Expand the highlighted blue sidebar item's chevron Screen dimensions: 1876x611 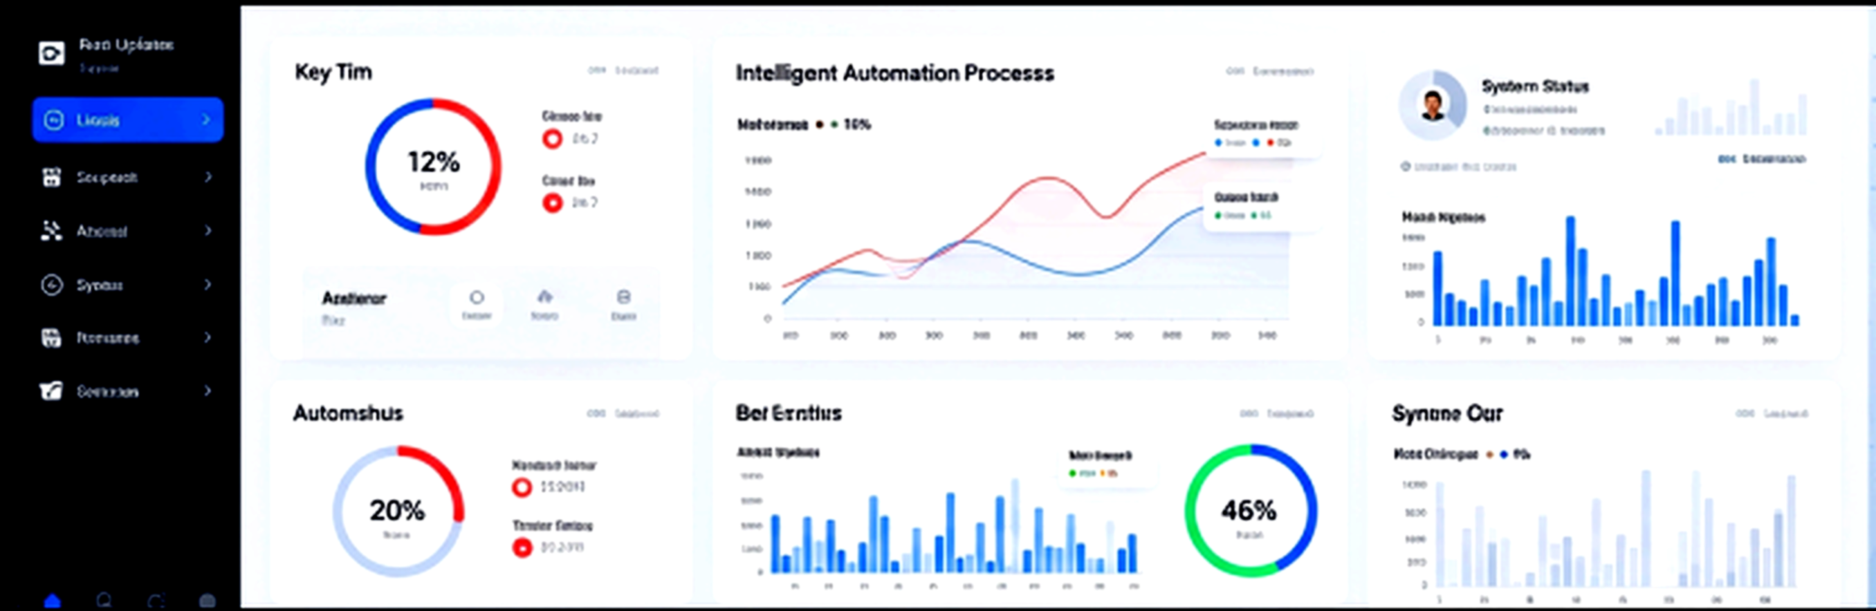(206, 120)
